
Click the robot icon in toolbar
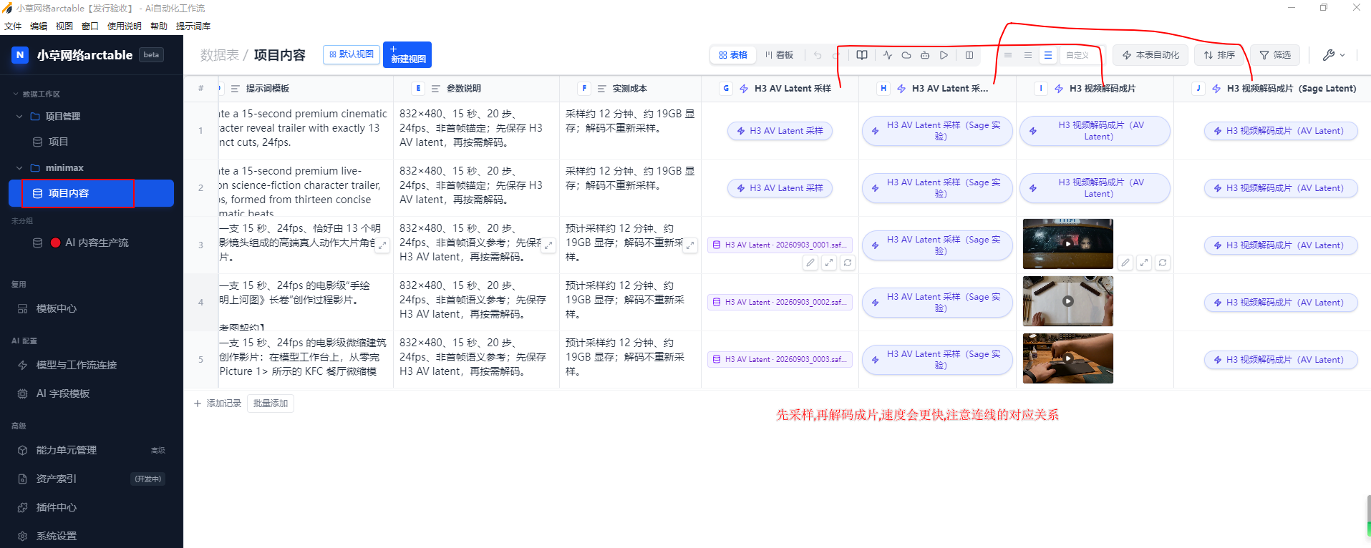[925, 55]
